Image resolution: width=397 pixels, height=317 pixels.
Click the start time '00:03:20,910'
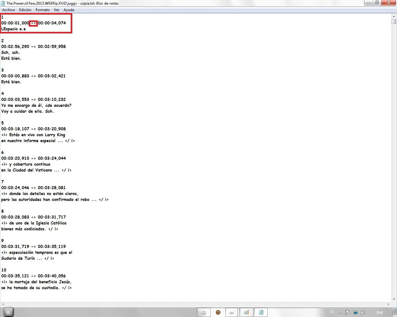coord(15,158)
